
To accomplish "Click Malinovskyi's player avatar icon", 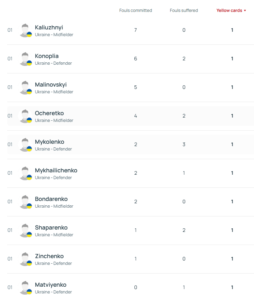I will [x=25, y=87].
